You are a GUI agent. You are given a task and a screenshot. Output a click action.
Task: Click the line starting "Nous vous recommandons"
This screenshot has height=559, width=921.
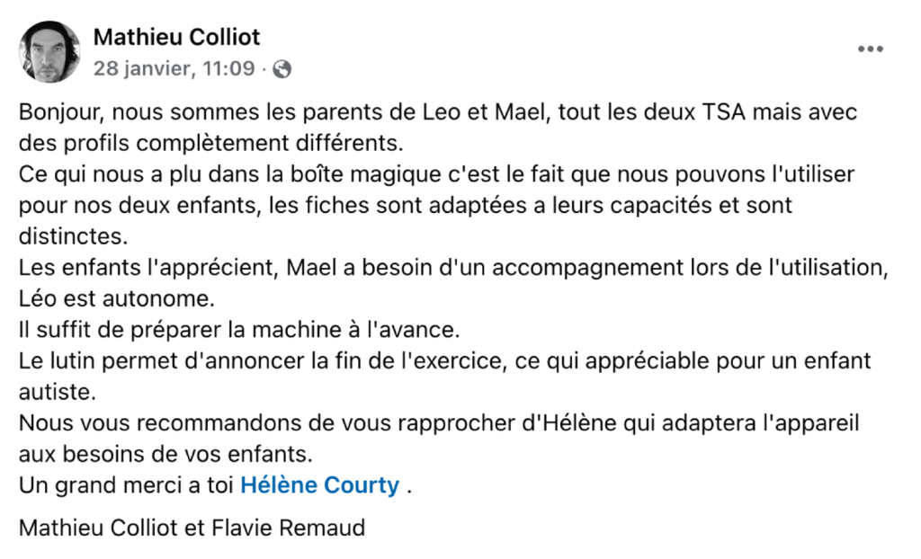pos(440,422)
